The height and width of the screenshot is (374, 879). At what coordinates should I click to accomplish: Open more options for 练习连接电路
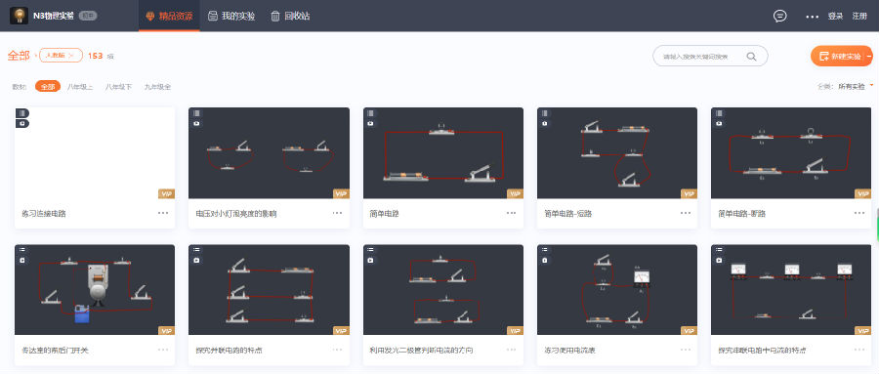(x=163, y=213)
